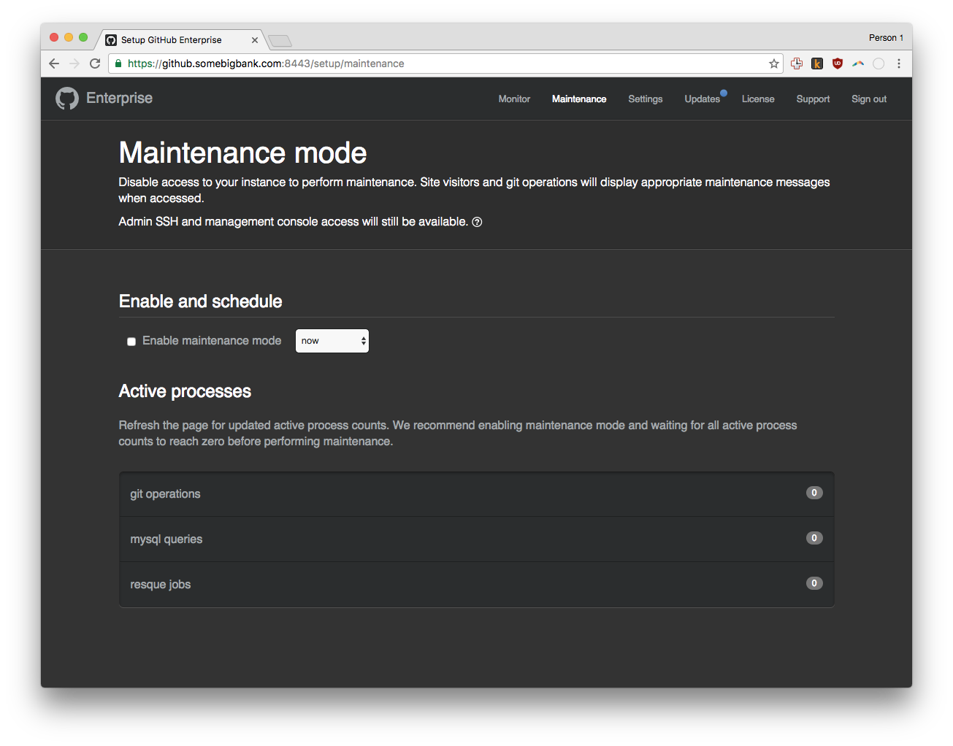
Task: Bookmark the page with the star icon
Action: pos(774,64)
